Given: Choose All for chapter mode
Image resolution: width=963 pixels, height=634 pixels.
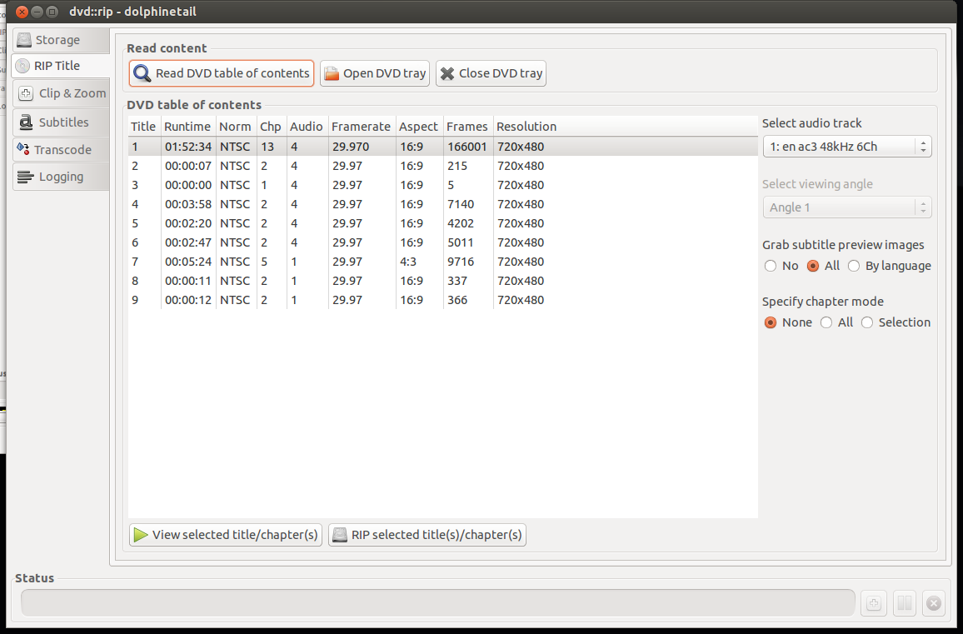Looking at the screenshot, I should click(x=826, y=322).
